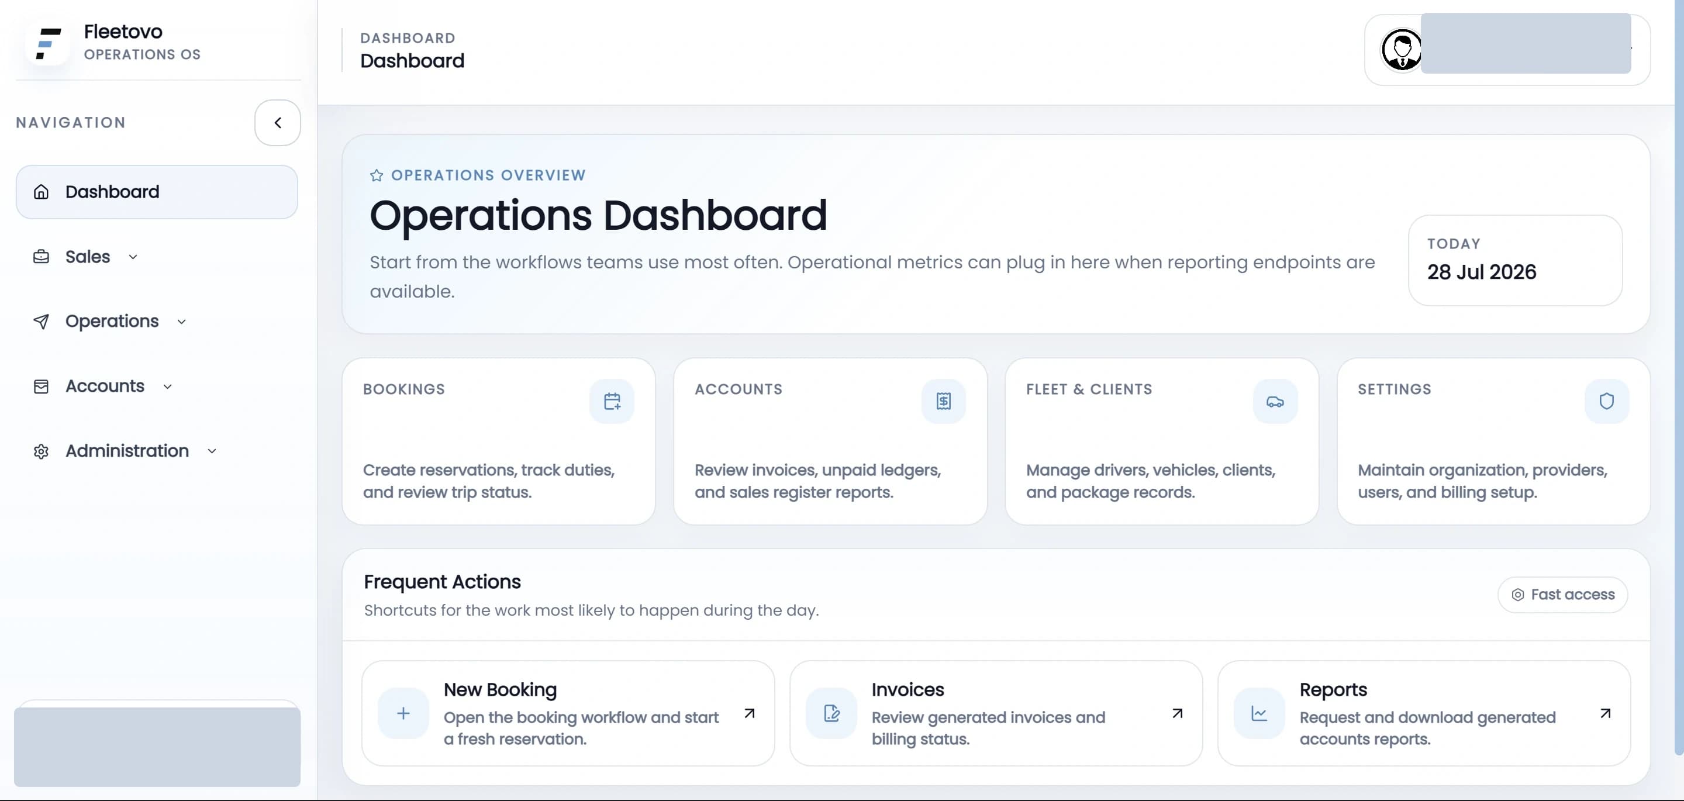Viewport: 1684px width, 801px height.
Task: Click the target icon in Fast access
Action: point(1517,595)
